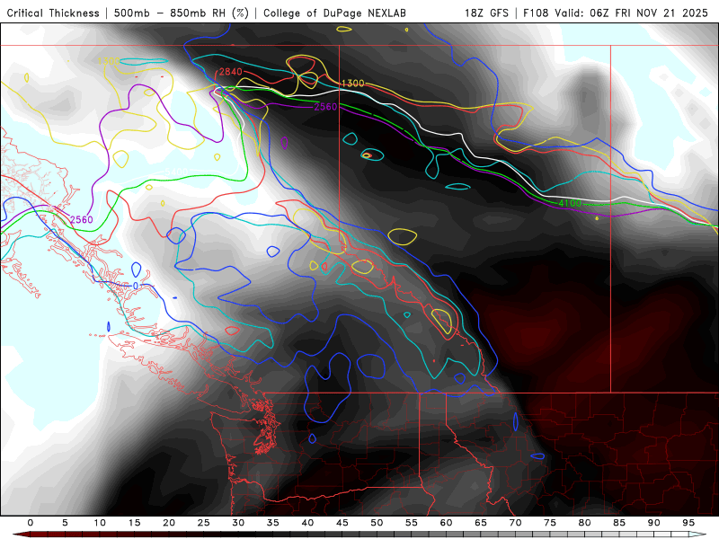719x539 pixels.
Task: Click the colorbar tick label "85"
Action: (x=619, y=523)
